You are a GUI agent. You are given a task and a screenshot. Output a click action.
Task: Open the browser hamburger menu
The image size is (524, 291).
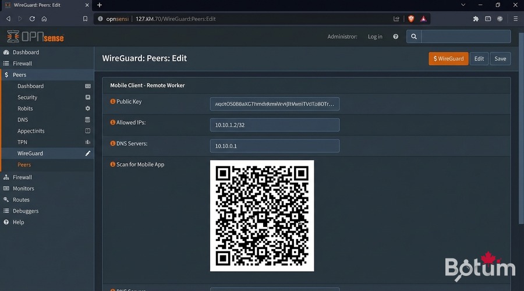pos(516,19)
